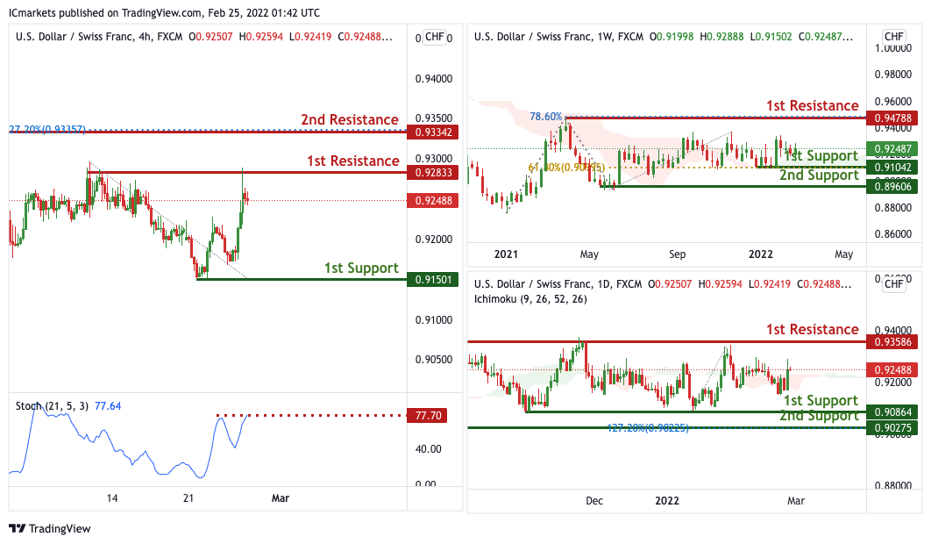Select the 0.89606 weekly 2nd support label
This screenshot has height=544, width=931.
point(892,187)
